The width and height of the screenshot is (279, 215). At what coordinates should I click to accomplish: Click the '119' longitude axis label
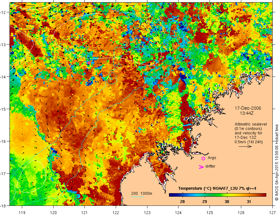[x=22, y=212]
